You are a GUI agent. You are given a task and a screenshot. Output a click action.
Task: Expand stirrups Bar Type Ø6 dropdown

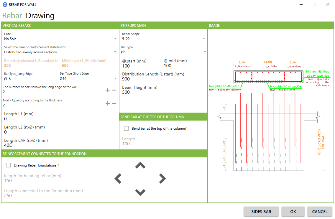163,52
